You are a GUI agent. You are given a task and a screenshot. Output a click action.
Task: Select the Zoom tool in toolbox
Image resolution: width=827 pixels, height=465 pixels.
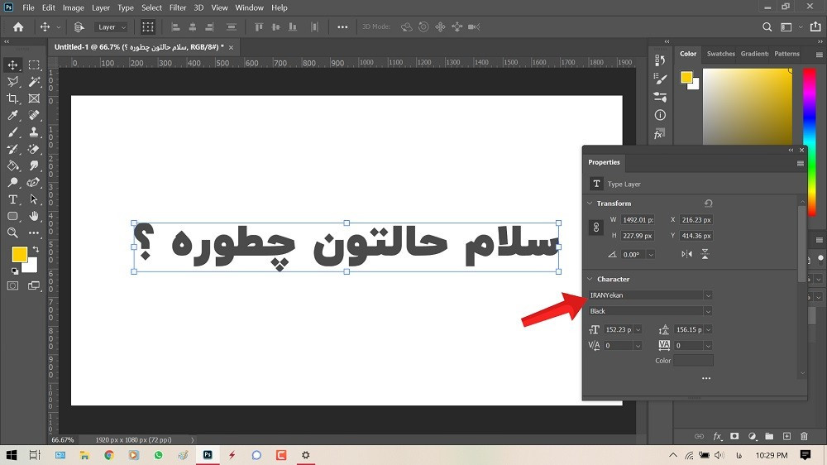[x=12, y=232]
